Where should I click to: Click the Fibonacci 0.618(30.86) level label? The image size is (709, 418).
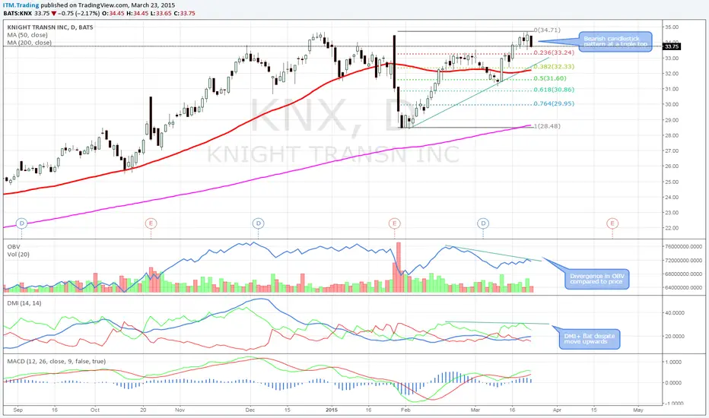click(x=554, y=90)
